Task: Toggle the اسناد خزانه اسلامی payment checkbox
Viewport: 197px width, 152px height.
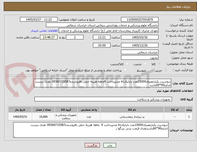Action: coord(125,70)
